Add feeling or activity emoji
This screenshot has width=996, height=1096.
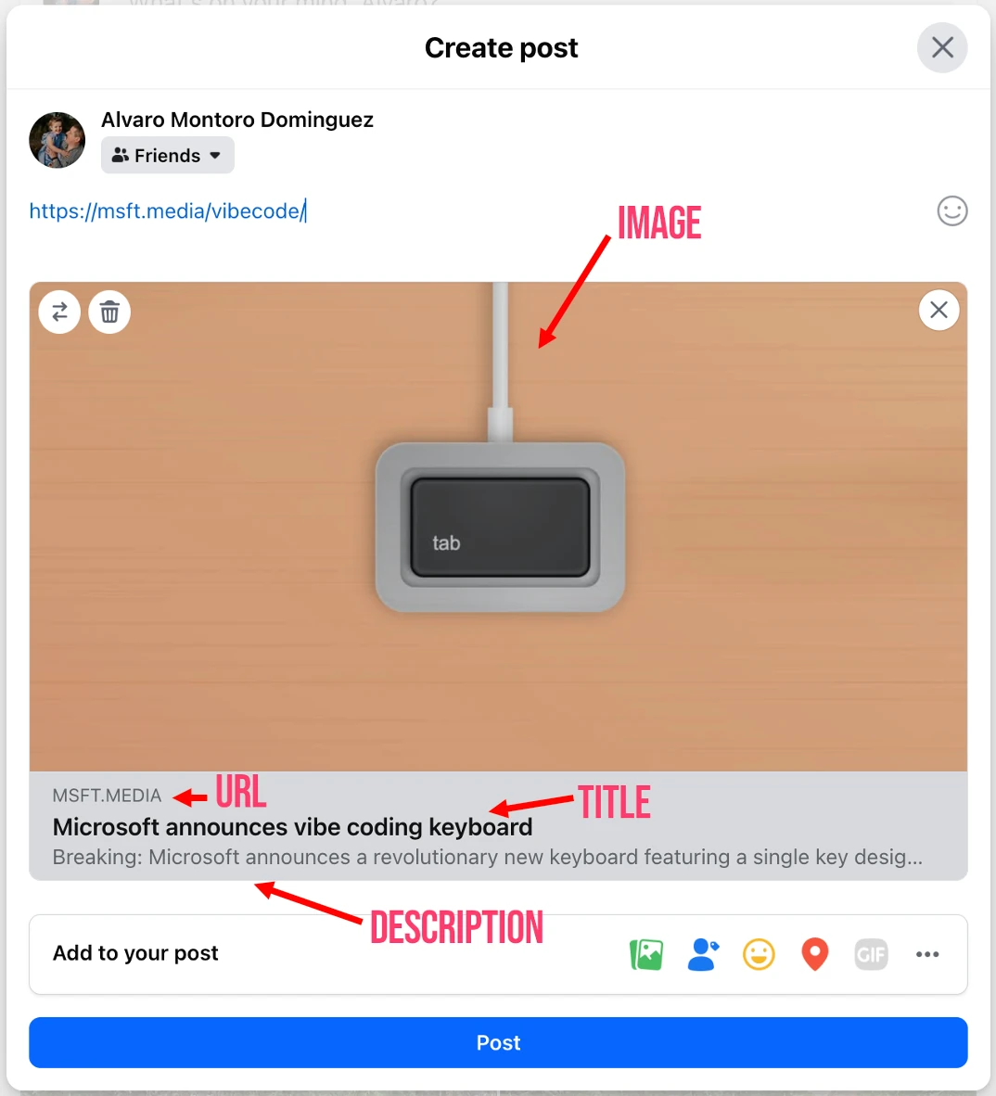[759, 954]
